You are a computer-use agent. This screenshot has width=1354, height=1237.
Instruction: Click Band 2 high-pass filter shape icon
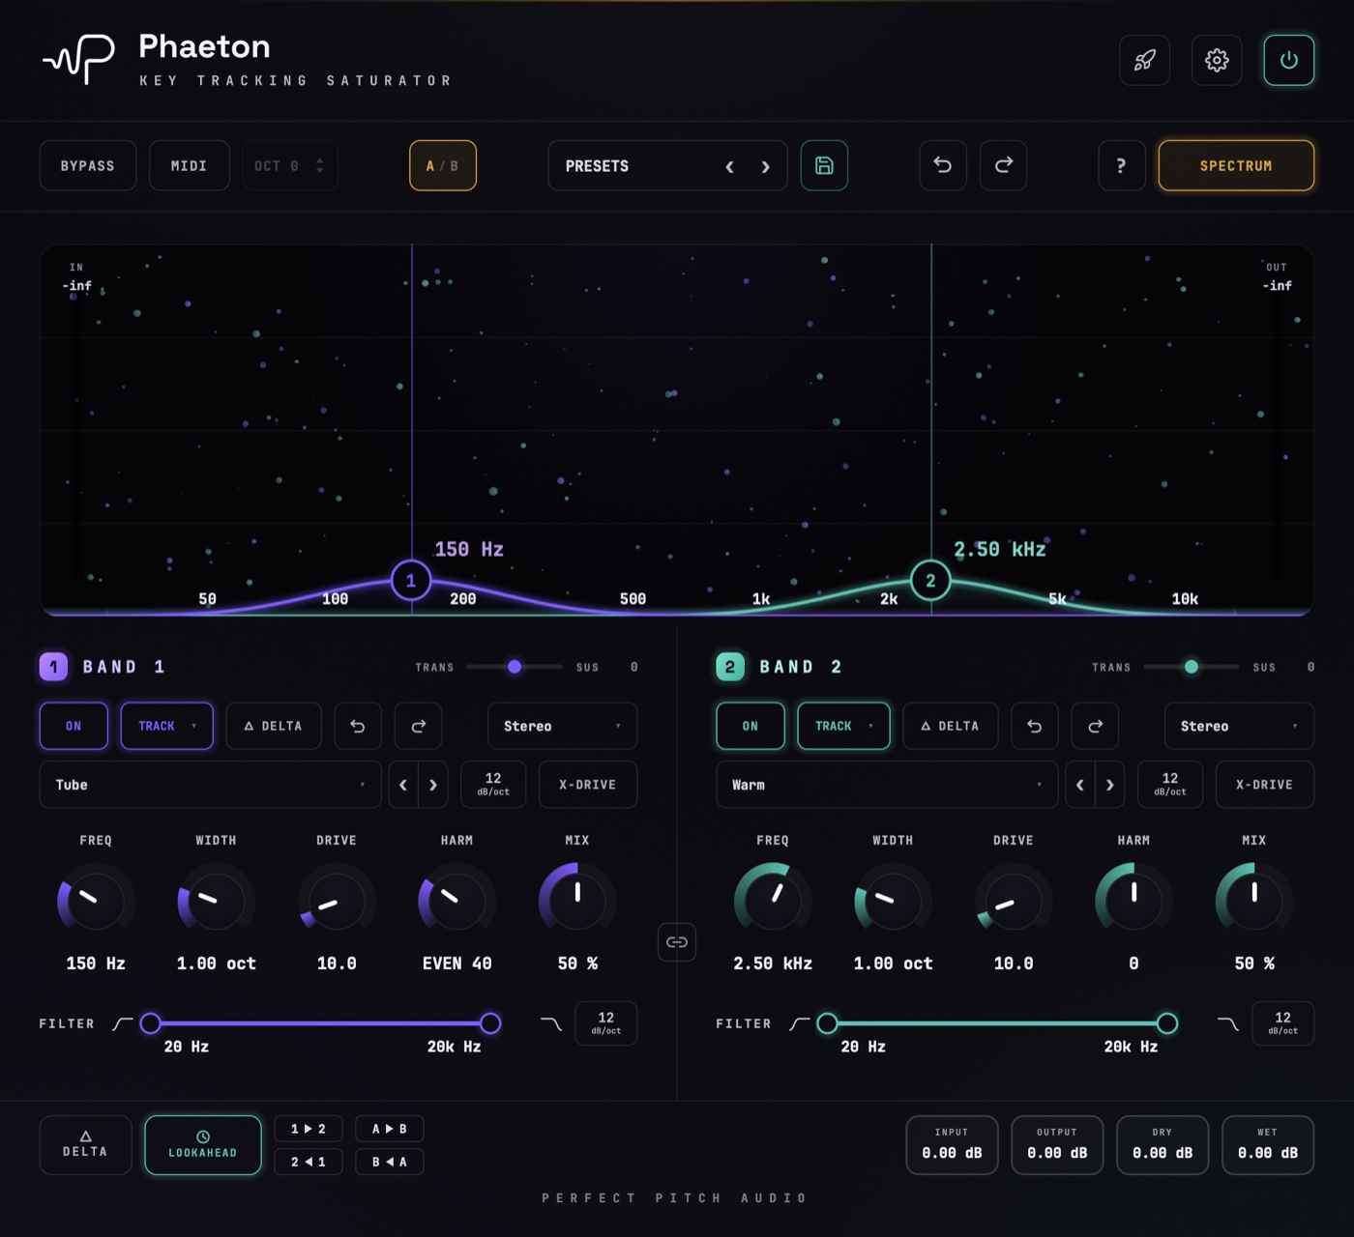800,1023
